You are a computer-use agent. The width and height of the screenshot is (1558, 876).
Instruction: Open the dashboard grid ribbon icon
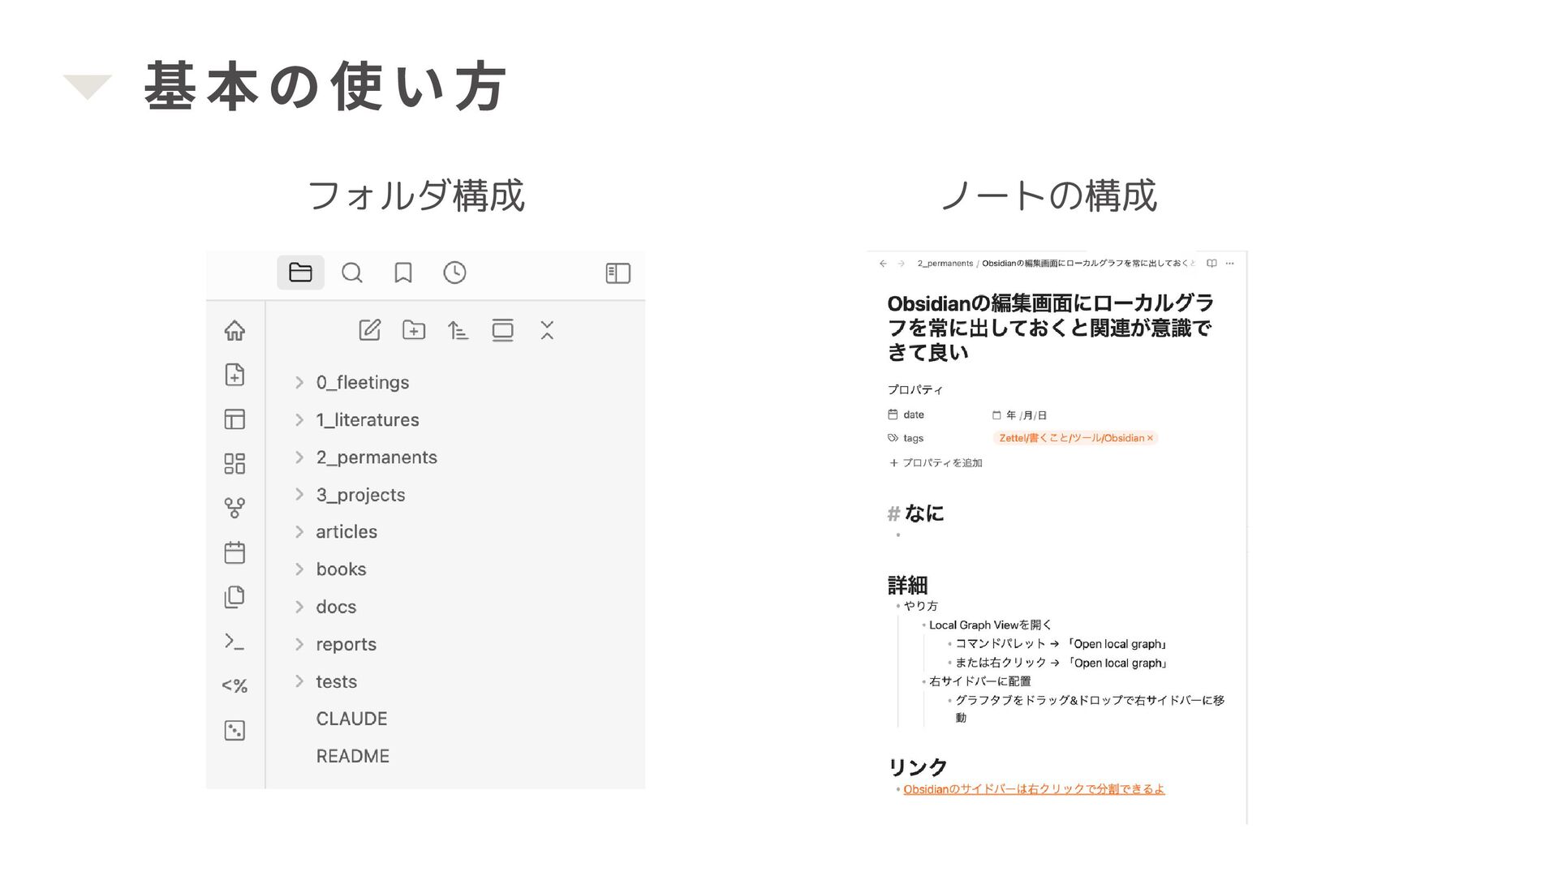tap(235, 463)
